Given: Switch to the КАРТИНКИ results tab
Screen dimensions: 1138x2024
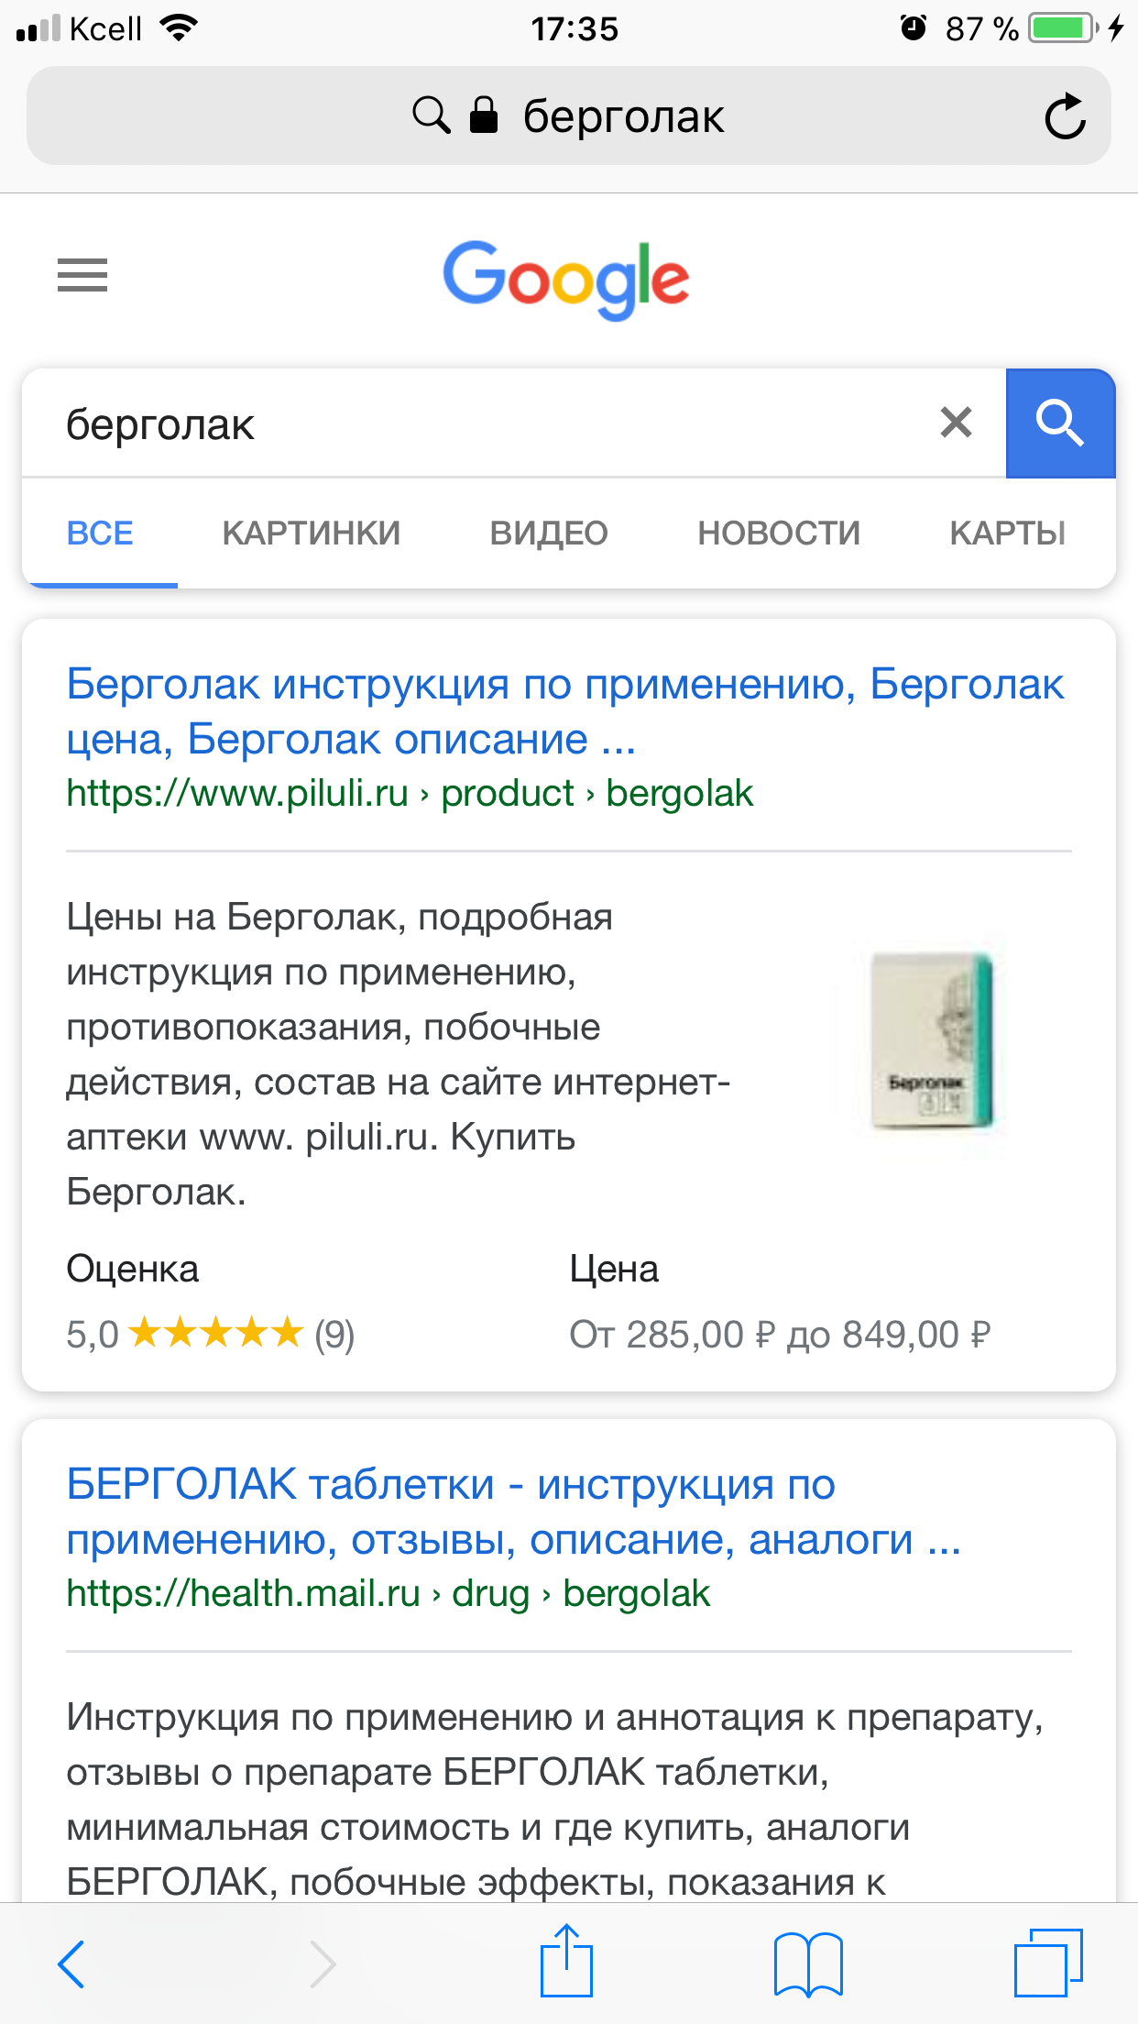Looking at the screenshot, I should 310,532.
